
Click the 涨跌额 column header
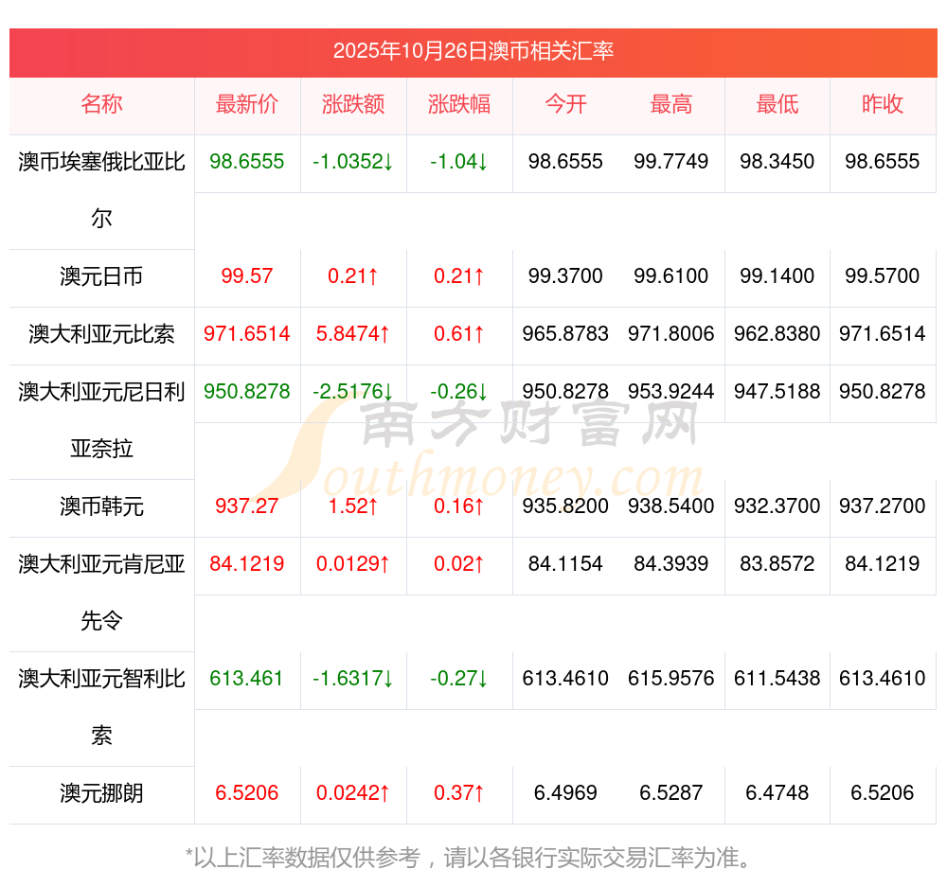click(353, 105)
